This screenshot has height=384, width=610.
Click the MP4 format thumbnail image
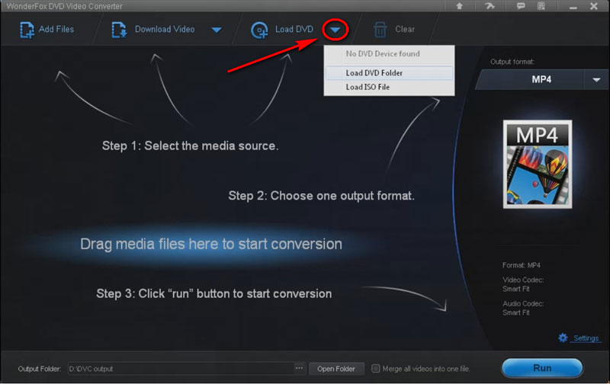538,164
